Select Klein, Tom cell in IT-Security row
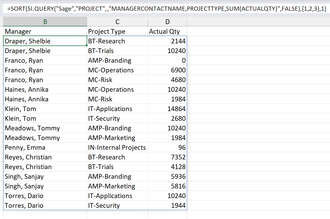330x219 pixels. pyautogui.click(x=45, y=118)
